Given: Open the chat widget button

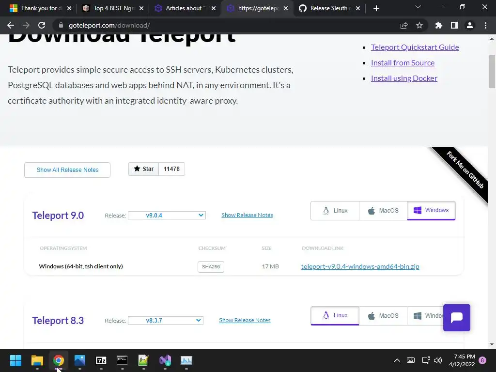Looking at the screenshot, I should (456, 318).
